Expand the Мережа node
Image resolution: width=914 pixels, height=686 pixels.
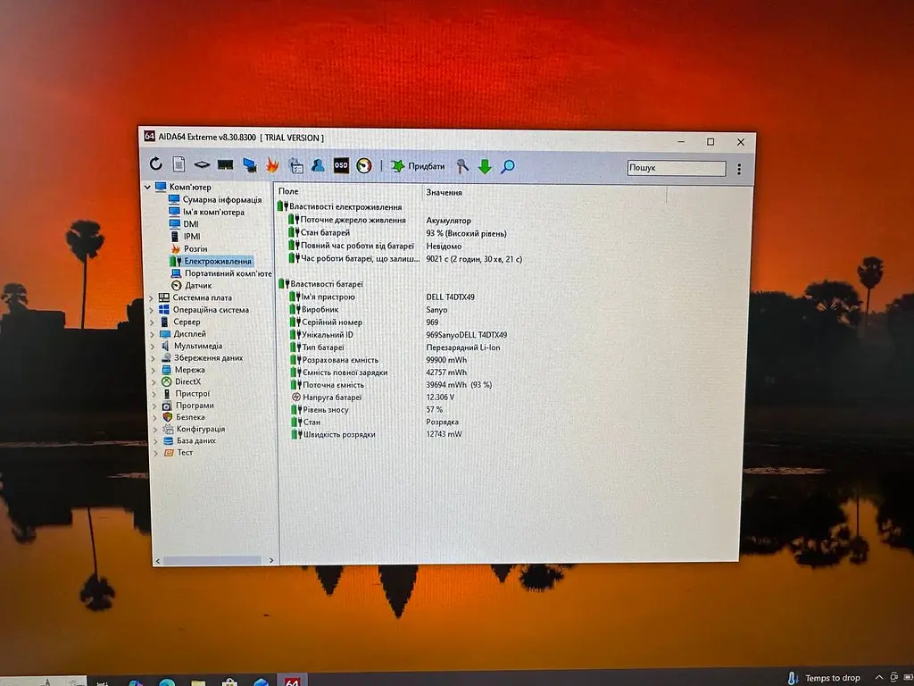pos(154,371)
